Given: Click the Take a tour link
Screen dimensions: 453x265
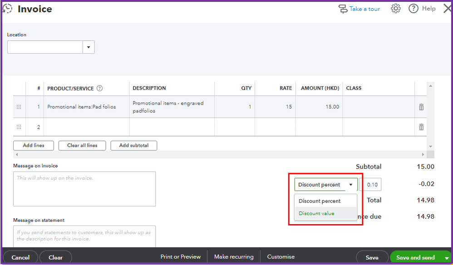Looking at the screenshot, I should [x=364, y=9].
